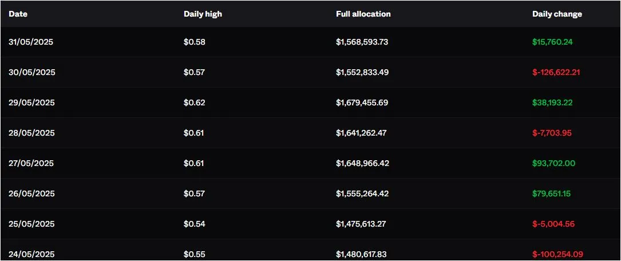
Task: Click the $1,475,613.27 allocation value
Action: click(361, 224)
